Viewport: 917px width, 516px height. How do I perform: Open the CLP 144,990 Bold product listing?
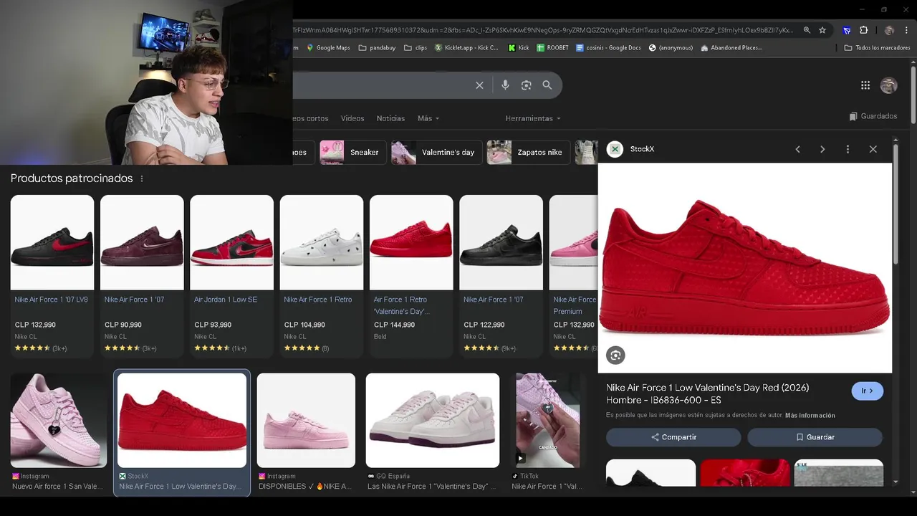click(x=411, y=276)
